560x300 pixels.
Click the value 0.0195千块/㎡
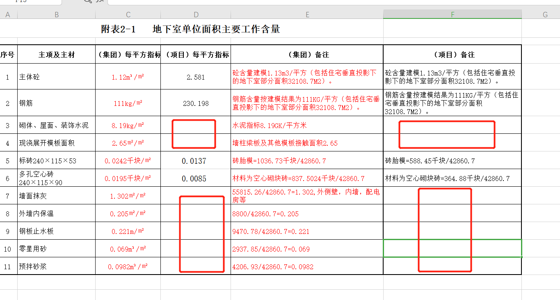tap(128, 178)
